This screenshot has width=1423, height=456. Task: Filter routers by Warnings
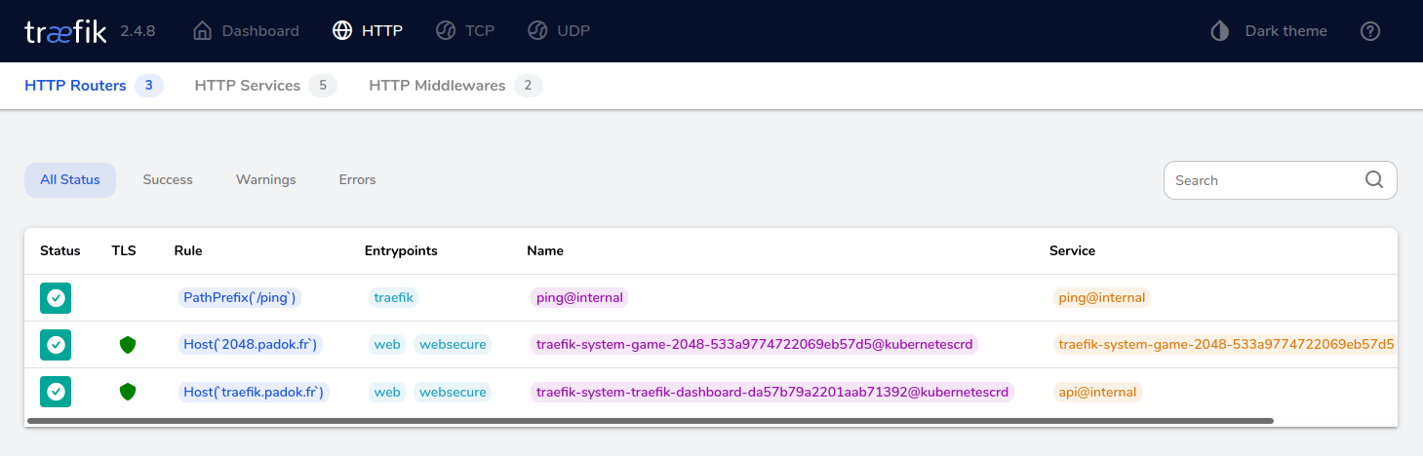coord(266,180)
